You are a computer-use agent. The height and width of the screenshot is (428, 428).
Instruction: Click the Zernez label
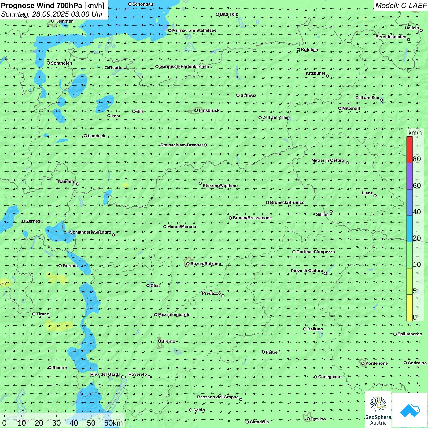click(x=33, y=221)
